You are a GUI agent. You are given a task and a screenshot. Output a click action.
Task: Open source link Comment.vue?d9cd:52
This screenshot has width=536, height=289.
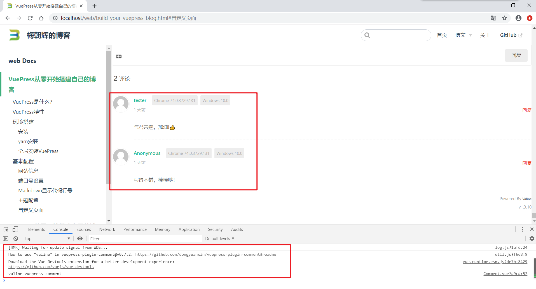pos(505,274)
